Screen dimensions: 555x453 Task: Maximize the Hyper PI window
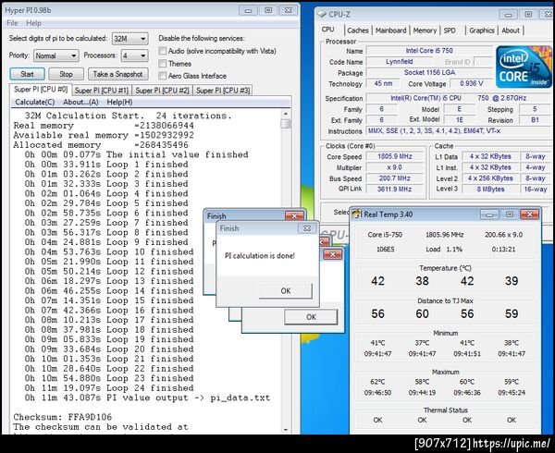268,10
